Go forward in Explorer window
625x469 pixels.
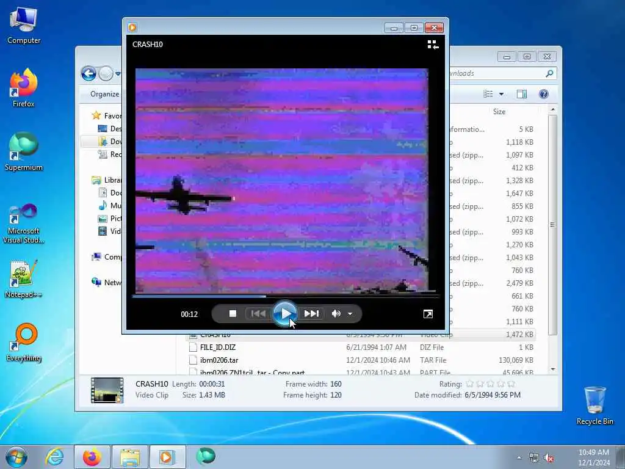pyautogui.click(x=106, y=73)
